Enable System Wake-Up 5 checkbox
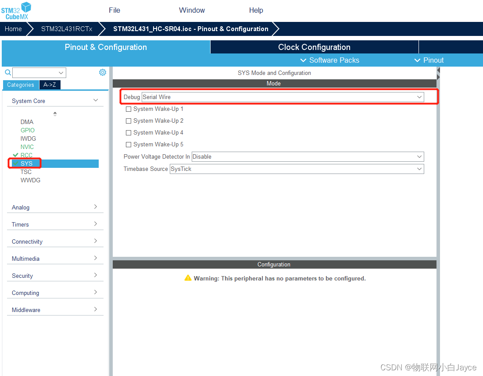Screen dimensions: 483x376 coord(129,145)
